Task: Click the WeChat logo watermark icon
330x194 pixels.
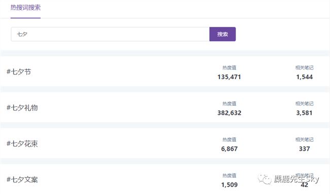Action: 265,179
